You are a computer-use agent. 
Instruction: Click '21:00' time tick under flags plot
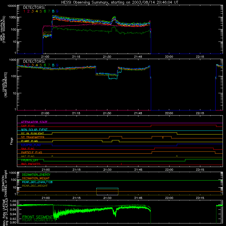[46, 170]
